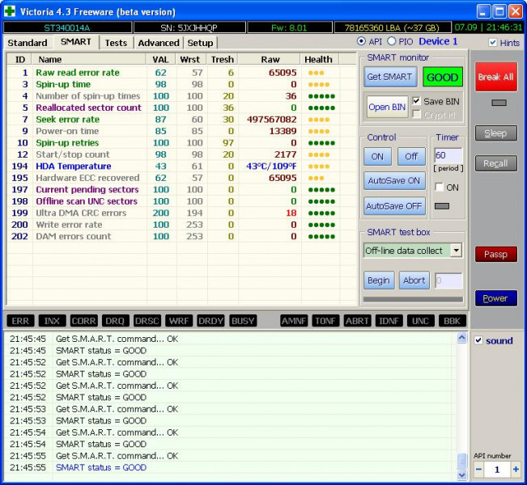Viewport: 527px width, 485px height.
Task: Switch to the Standard tab
Action: click(x=28, y=43)
